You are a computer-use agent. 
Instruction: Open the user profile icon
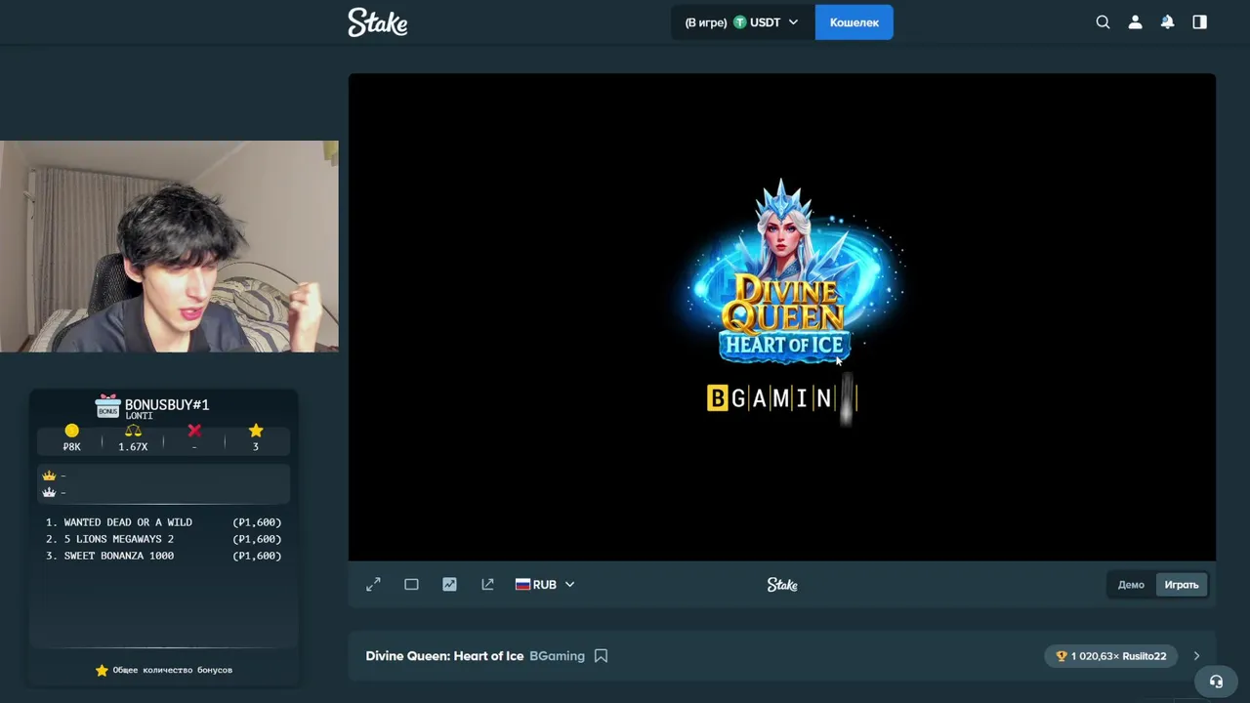coord(1135,21)
